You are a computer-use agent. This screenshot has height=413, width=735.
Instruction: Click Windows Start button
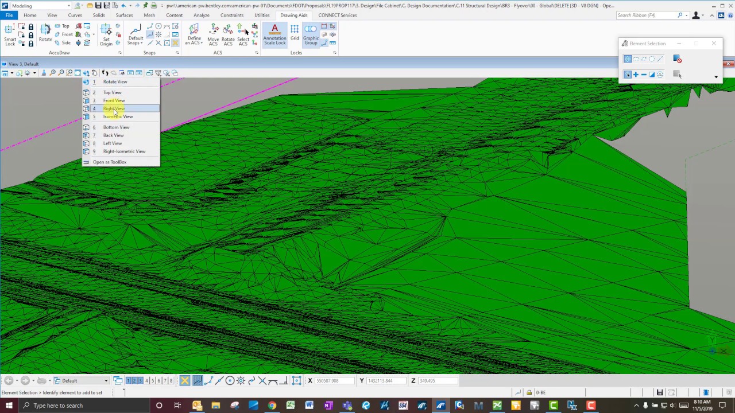click(x=9, y=406)
